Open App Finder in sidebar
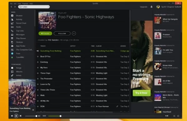187x121 pixels. tap(21, 46)
